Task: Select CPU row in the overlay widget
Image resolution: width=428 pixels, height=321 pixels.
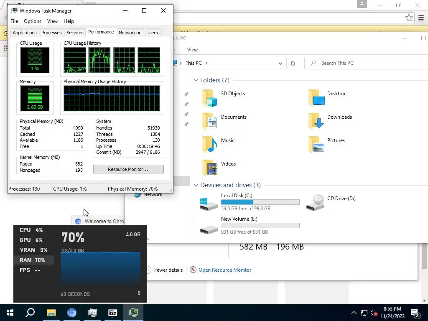Action: point(33,230)
